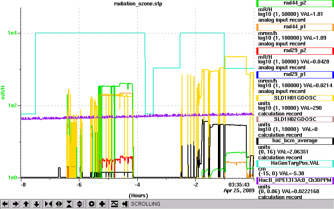Click the 1e0 y-axis label
The height and width of the screenshot is (209, 334).
12,177
